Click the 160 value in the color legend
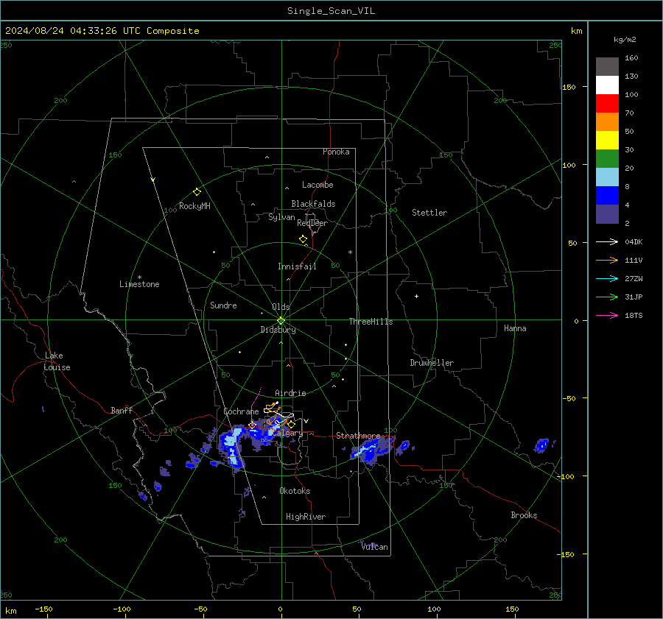The height and width of the screenshot is (619, 663). [x=631, y=58]
